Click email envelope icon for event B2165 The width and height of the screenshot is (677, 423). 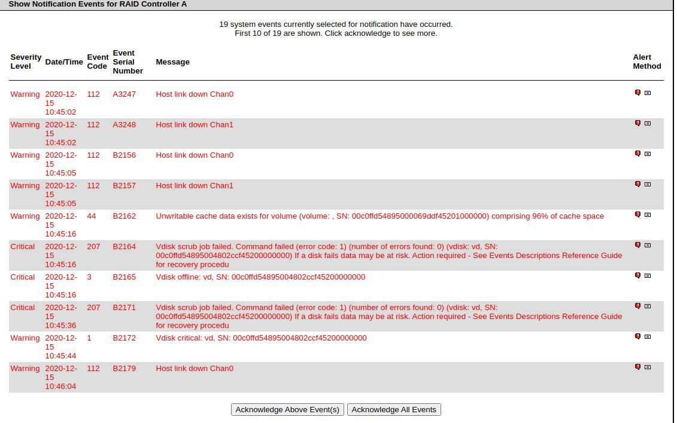pos(647,275)
